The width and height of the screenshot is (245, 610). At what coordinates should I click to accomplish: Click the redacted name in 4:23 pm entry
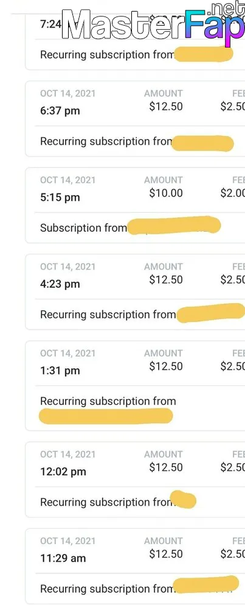(x=211, y=313)
